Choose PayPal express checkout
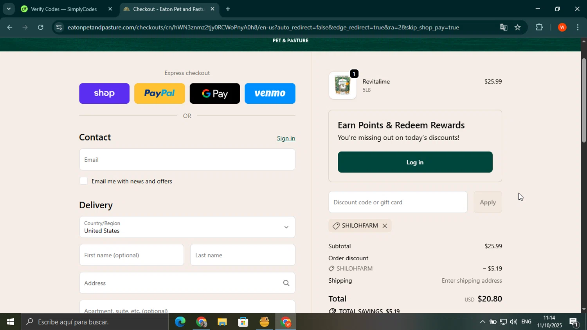Viewport: 587px width, 330px height. pyautogui.click(x=159, y=93)
